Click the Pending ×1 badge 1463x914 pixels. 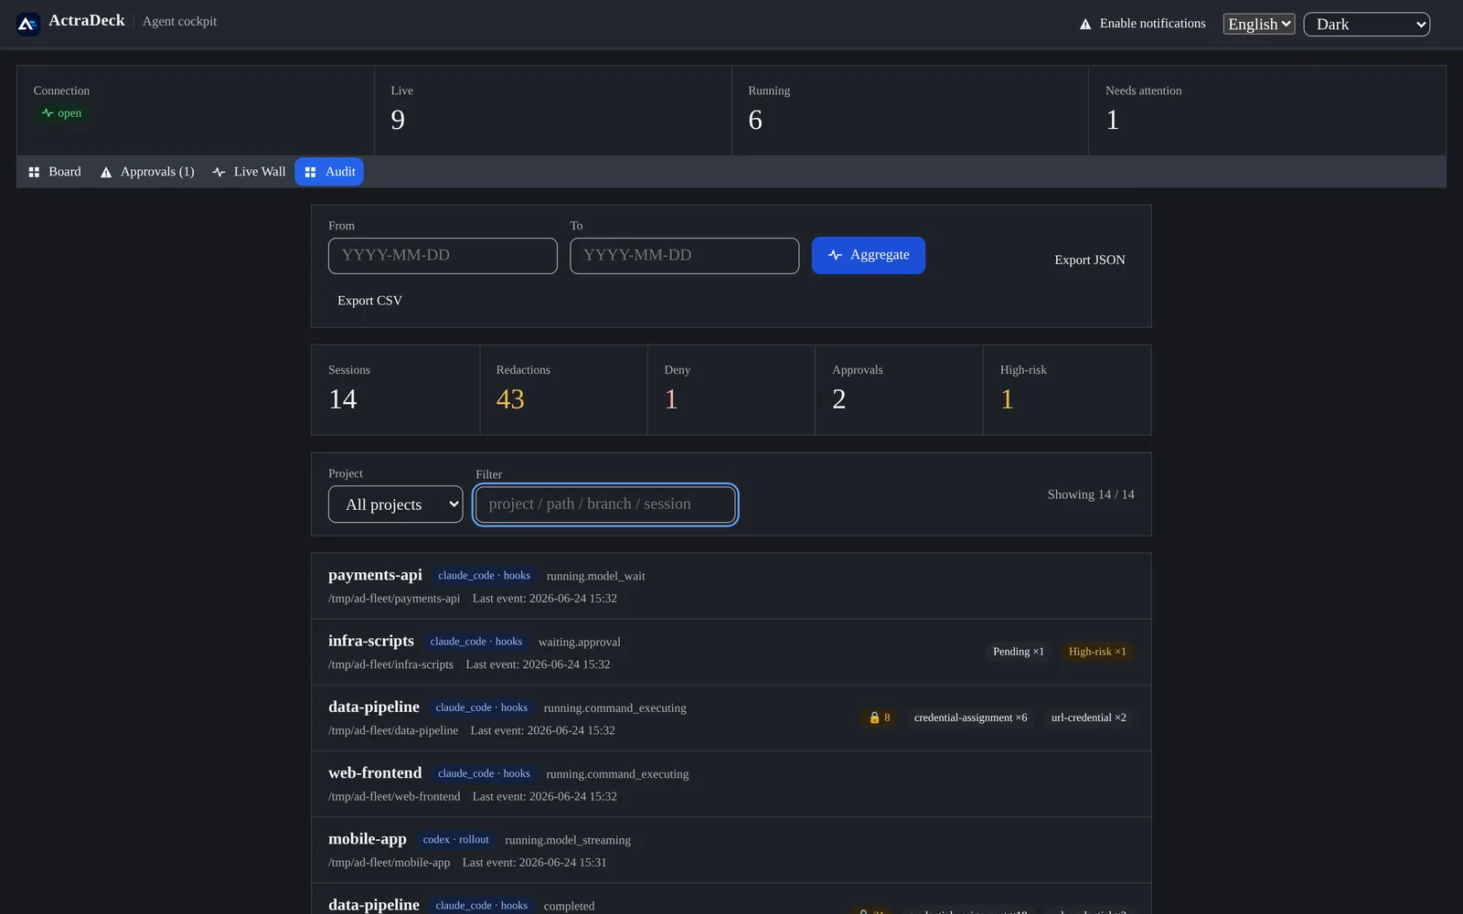(1019, 652)
